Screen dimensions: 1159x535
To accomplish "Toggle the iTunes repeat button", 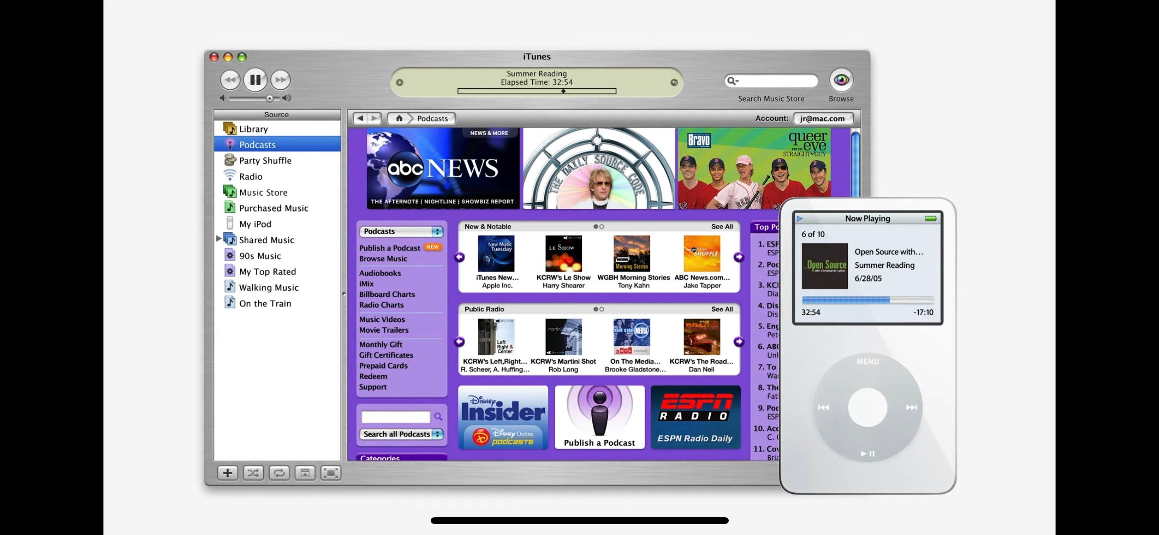I will click(x=279, y=473).
